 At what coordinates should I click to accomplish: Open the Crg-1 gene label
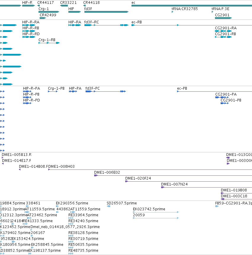point(44,9)
